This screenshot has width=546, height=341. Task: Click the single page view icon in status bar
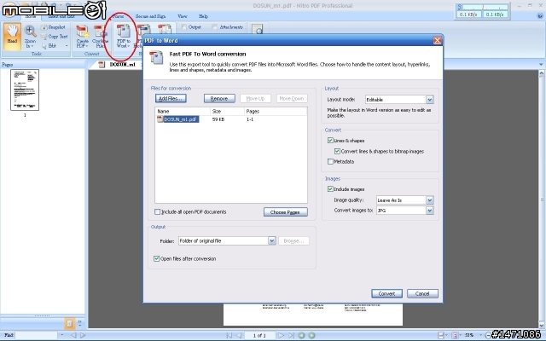[x=455, y=335]
